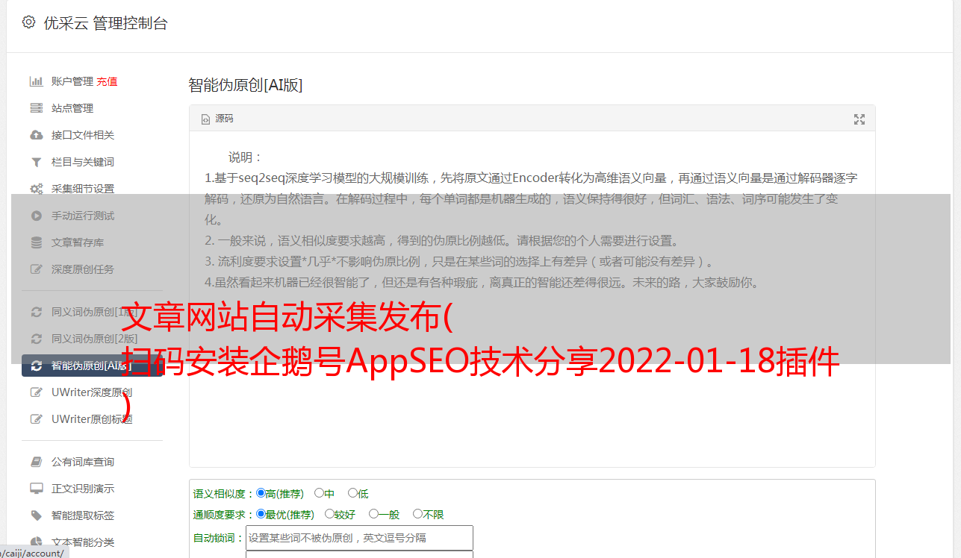961x558 pixels.
Task: Click the gear icon beside 优采云 管理控制台
Action: tap(28, 22)
